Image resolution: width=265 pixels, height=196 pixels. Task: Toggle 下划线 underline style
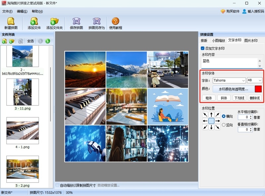click(x=239, y=98)
